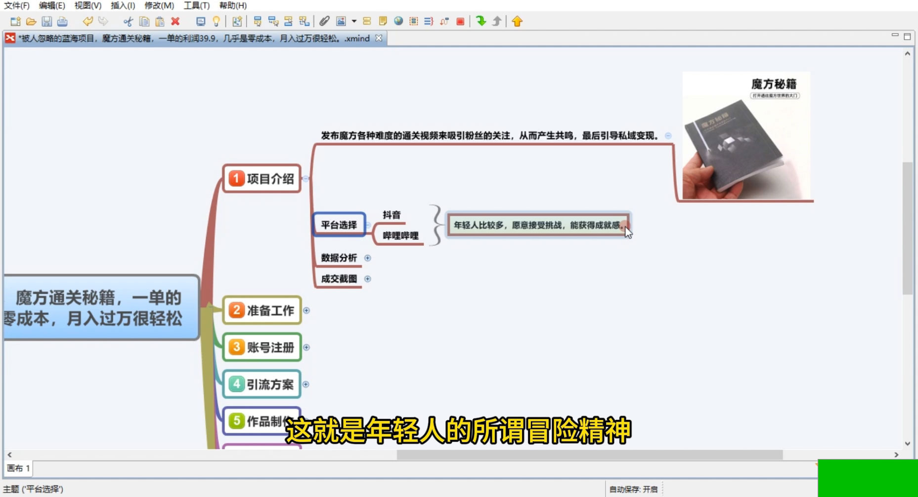The height and width of the screenshot is (497, 918).
Task: Select the 平台选择 topic node
Action: pyautogui.click(x=339, y=225)
